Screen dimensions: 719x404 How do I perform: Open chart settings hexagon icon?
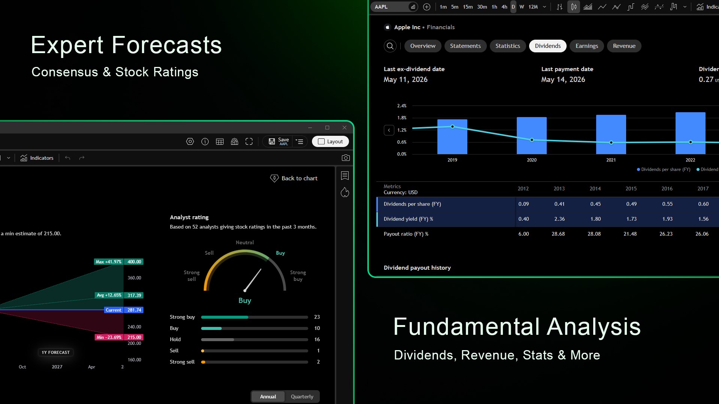190,141
